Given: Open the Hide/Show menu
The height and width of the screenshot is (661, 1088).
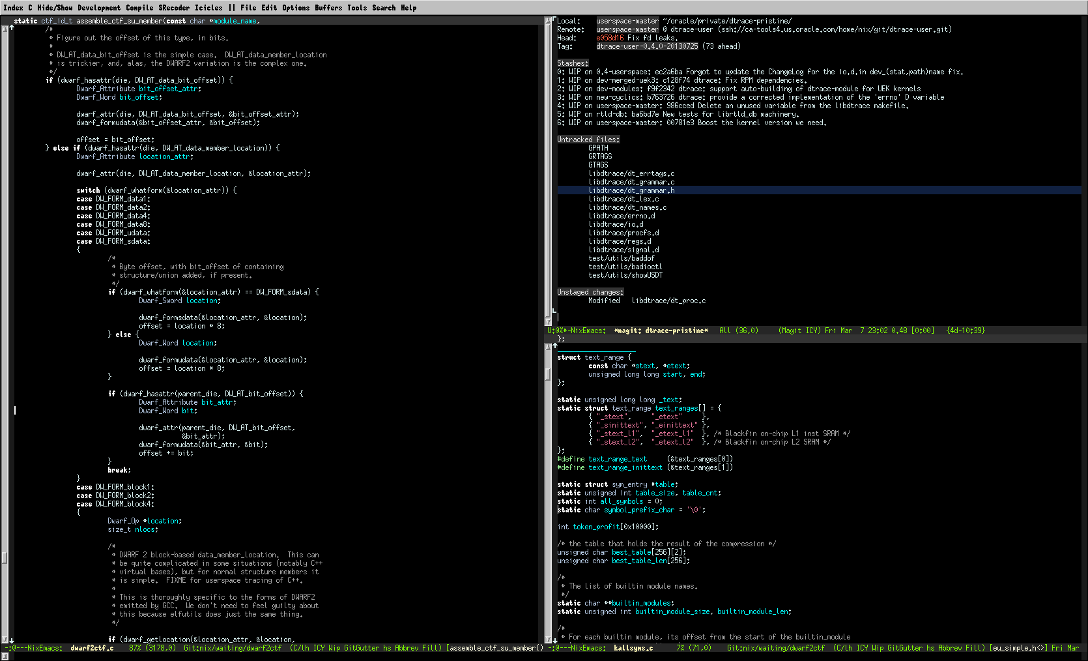Looking at the screenshot, I should click(x=55, y=8).
